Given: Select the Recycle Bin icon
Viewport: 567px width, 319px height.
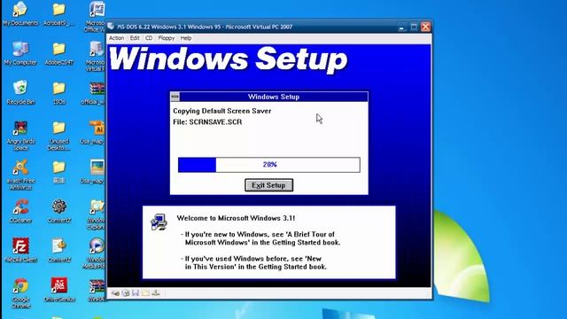Looking at the screenshot, I should point(20,93).
